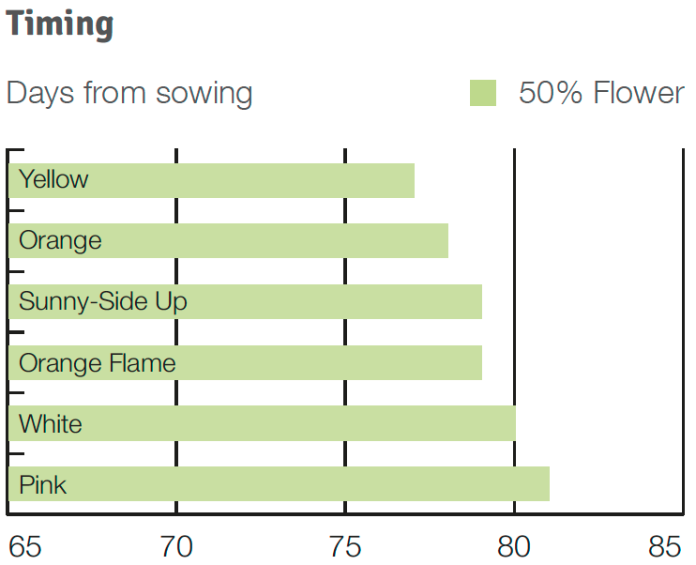Click the green 50% Flower legend swatch
The height and width of the screenshot is (565, 696).
point(483,93)
